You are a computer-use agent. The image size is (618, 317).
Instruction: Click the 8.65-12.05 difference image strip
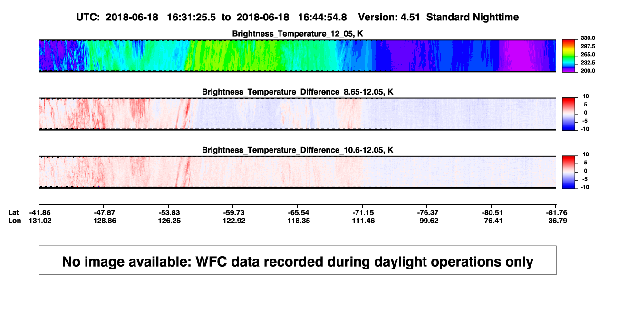pos(297,114)
